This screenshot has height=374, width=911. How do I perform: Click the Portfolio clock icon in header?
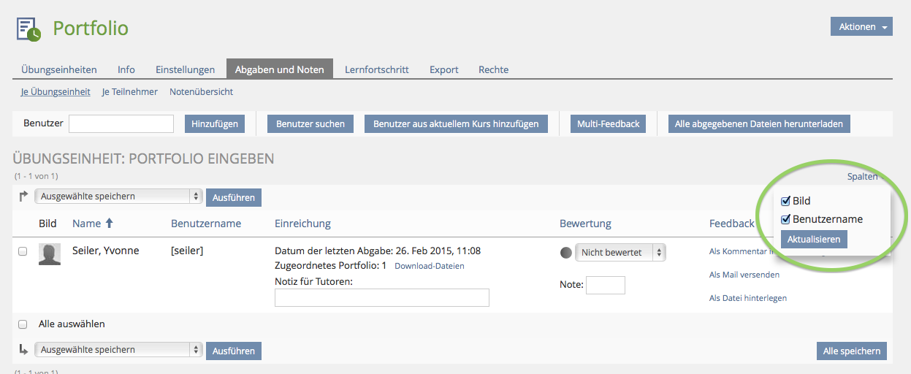tap(29, 28)
